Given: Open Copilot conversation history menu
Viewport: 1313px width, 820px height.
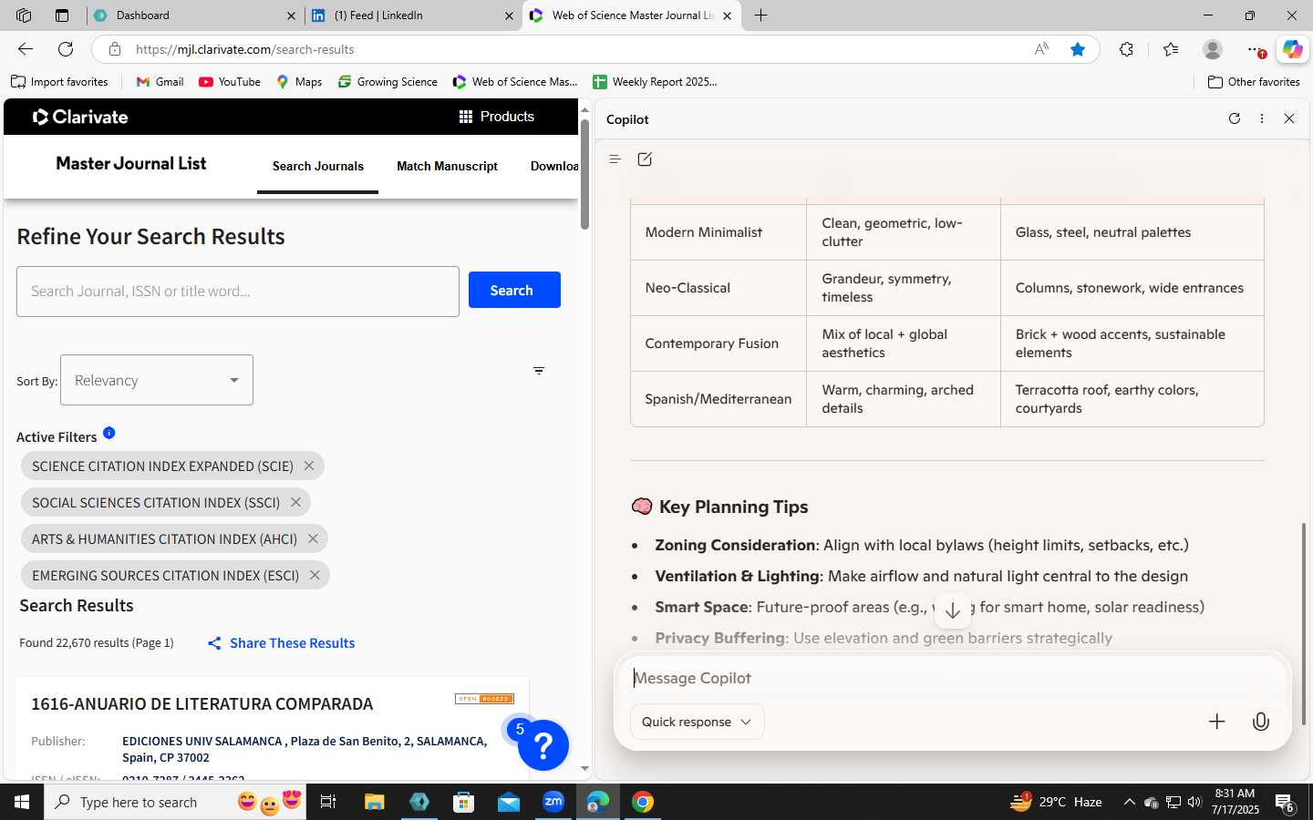Looking at the screenshot, I should 615,159.
